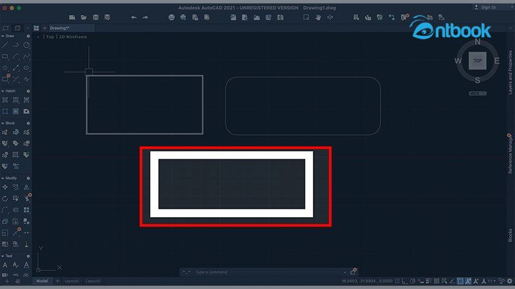Click the Sign In button
Viewport: 515px width, 289px height.
pos(485,7)
